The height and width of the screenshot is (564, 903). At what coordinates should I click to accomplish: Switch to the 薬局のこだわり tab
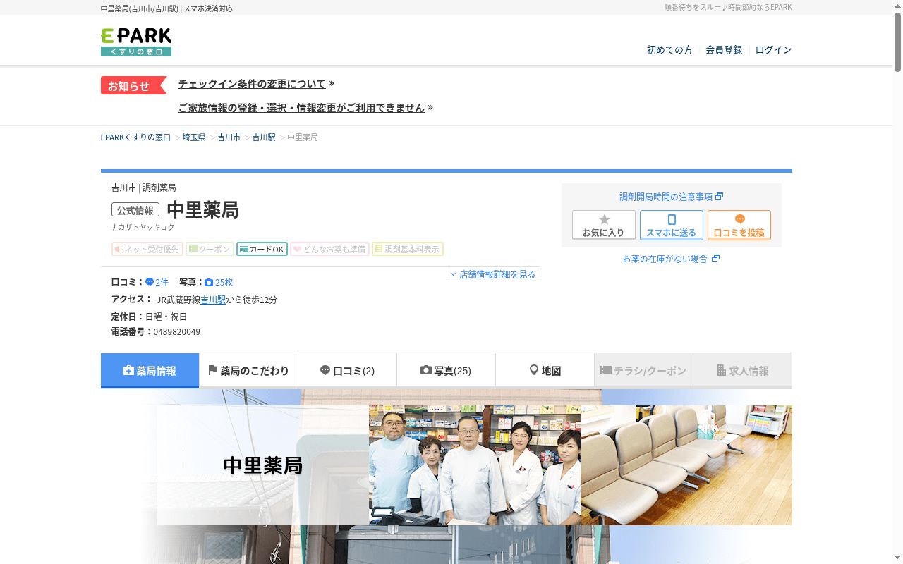pyautogui.click(x=248, y=371)
